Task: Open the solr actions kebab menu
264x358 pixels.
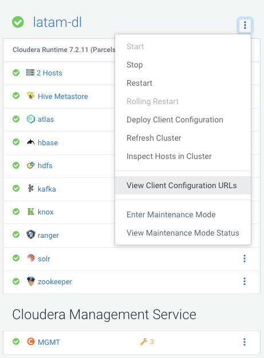Action: pos(245,258)
